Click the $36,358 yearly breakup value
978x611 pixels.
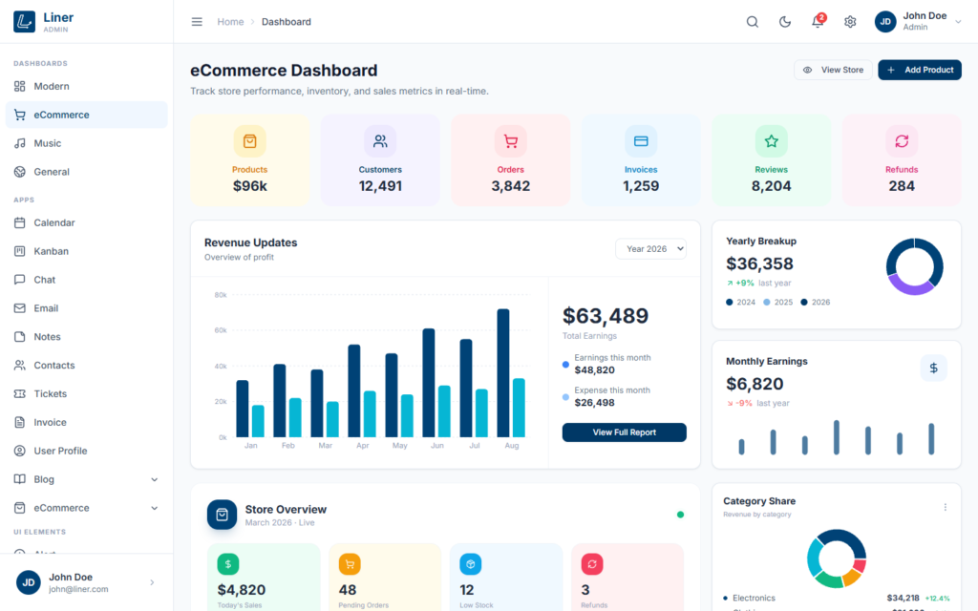pos(759,263)
